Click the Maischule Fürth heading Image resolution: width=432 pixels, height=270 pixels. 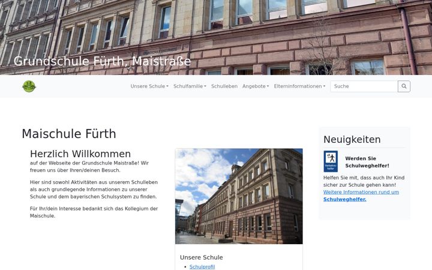point(69,134)
